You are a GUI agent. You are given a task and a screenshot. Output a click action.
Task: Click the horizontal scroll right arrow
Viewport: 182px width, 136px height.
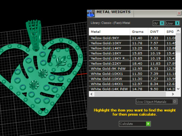(x=173, y=94)
